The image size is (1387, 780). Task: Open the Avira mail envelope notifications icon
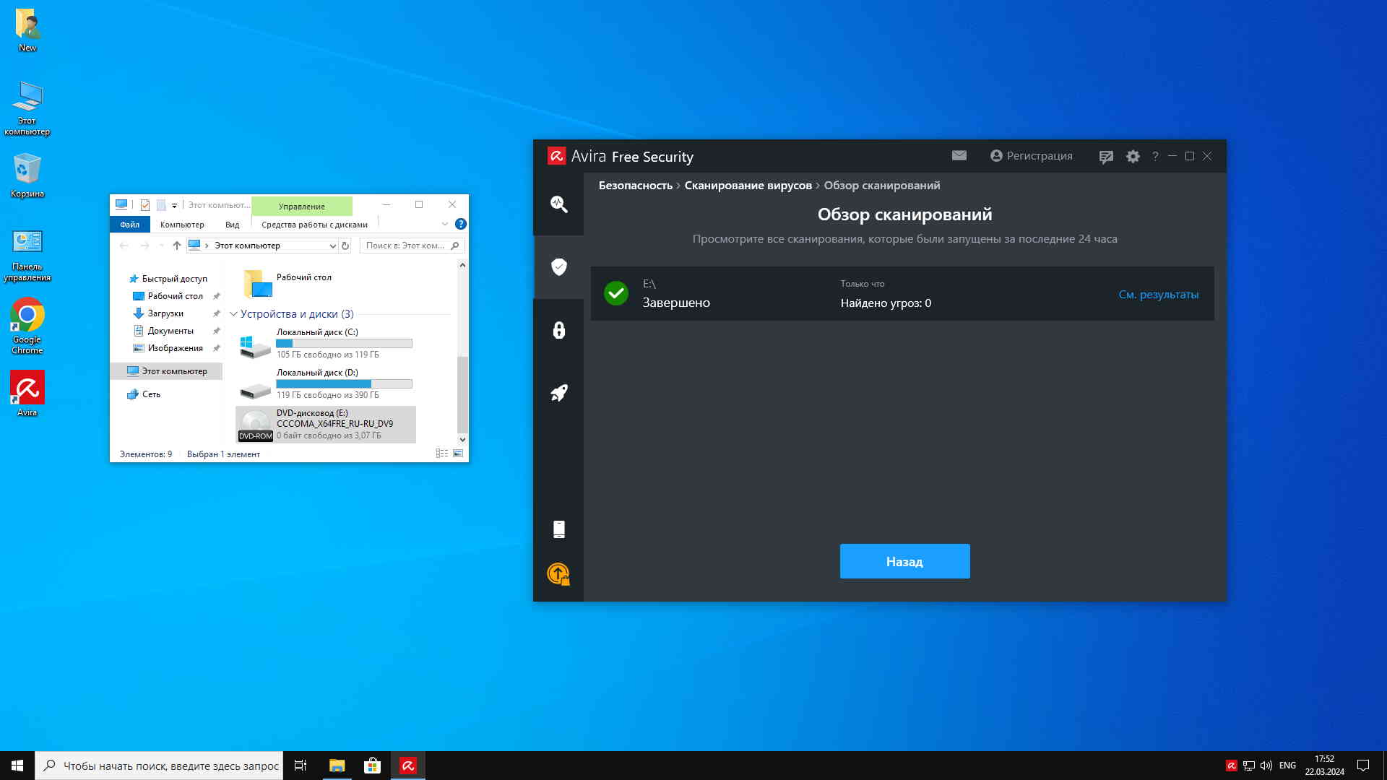[959, 155]
